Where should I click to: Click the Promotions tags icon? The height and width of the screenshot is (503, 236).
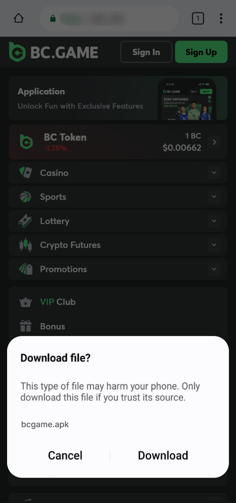coord(26,269)
